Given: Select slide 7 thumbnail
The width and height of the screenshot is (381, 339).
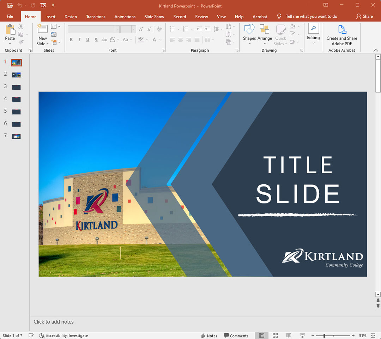Looking at the screenshot, I should [x=16, y=137].
